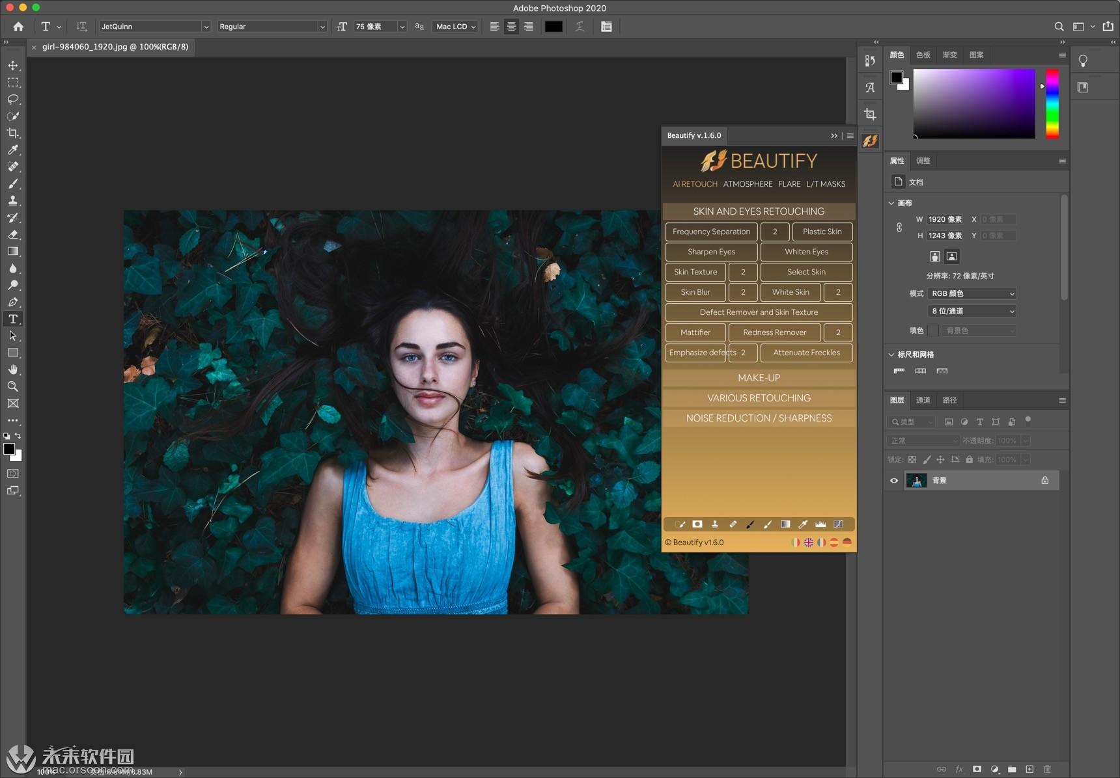This screenshot has height=778, width=1120.
Task: Select the Brush tool
Action: point(13,184)
